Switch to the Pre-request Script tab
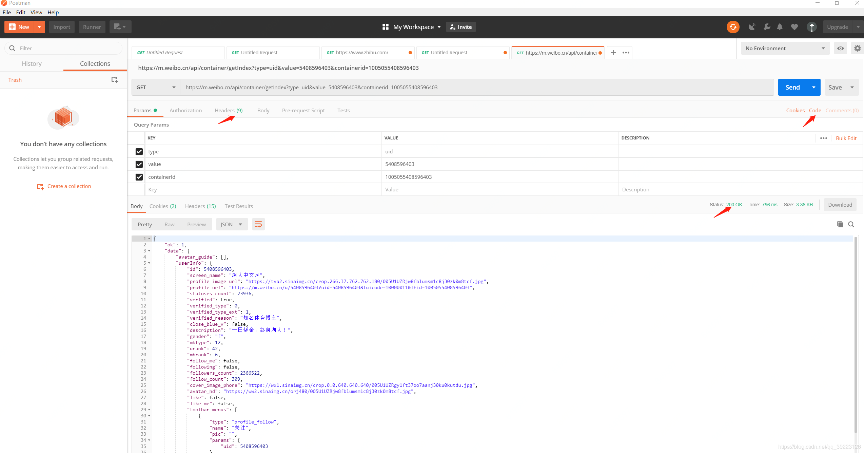The image size is (864, 453). point(303,110)
